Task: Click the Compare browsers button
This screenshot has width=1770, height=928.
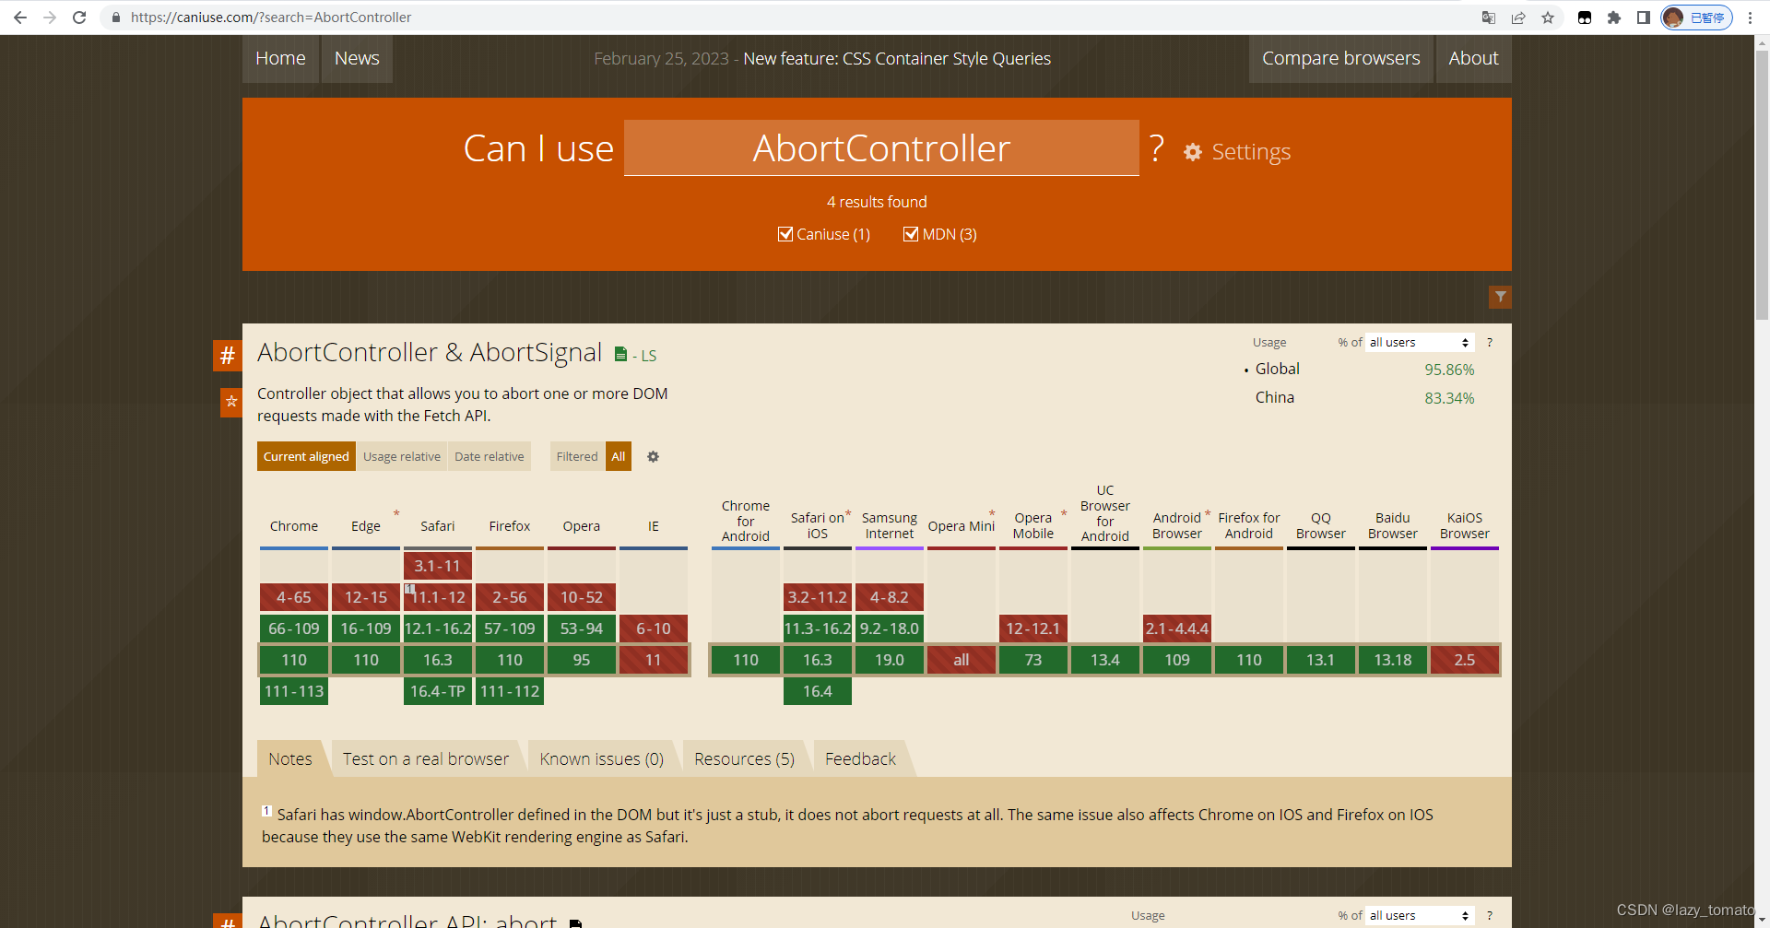Action: tap(1340, 58)
